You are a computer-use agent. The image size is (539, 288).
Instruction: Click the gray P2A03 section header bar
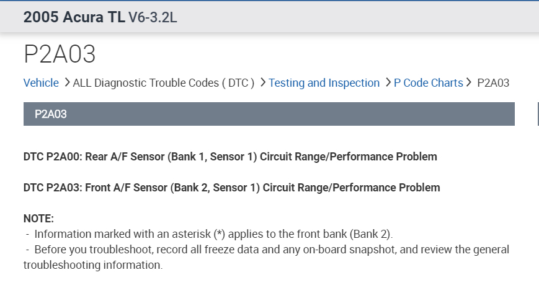tap(269, 114)
